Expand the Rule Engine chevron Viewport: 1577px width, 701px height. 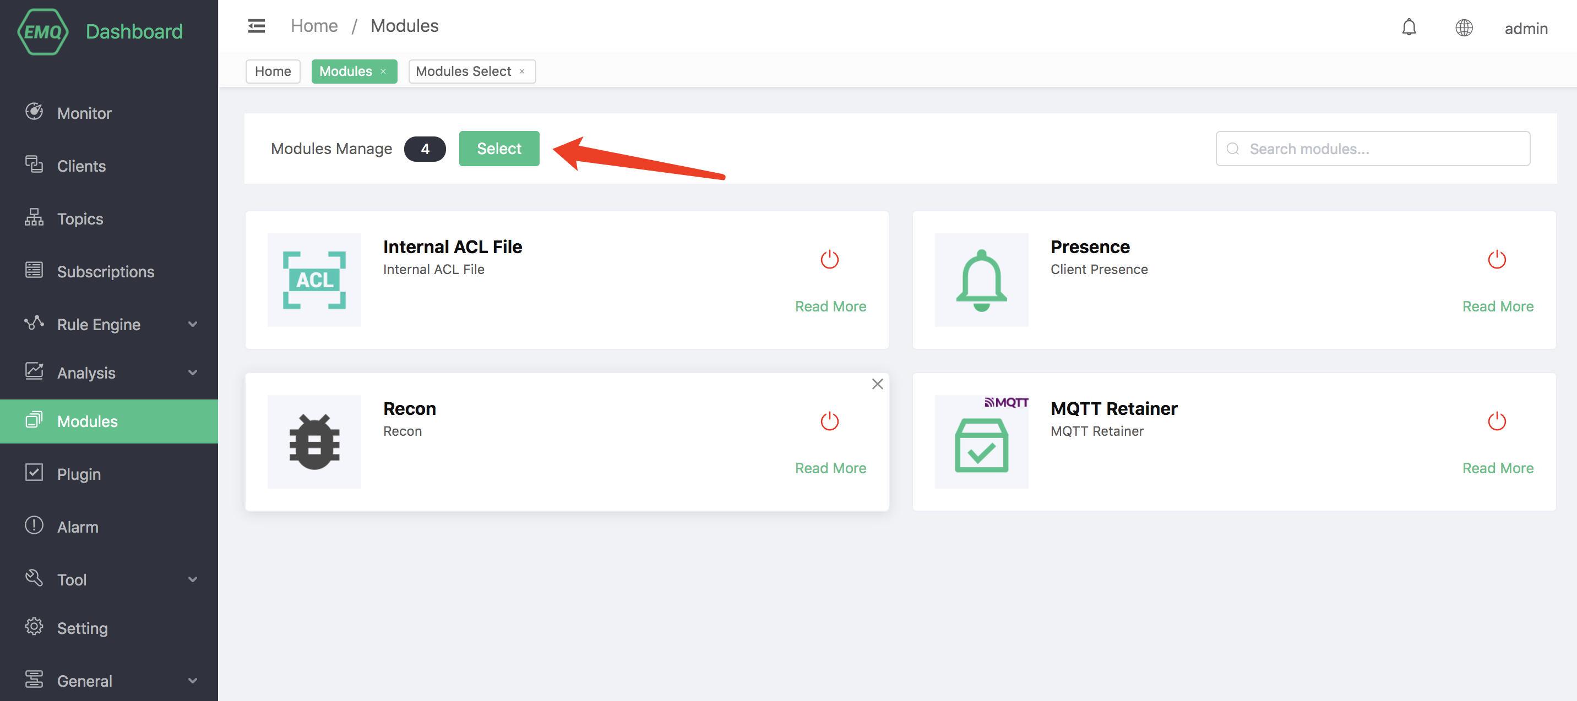tap(193, 324)
